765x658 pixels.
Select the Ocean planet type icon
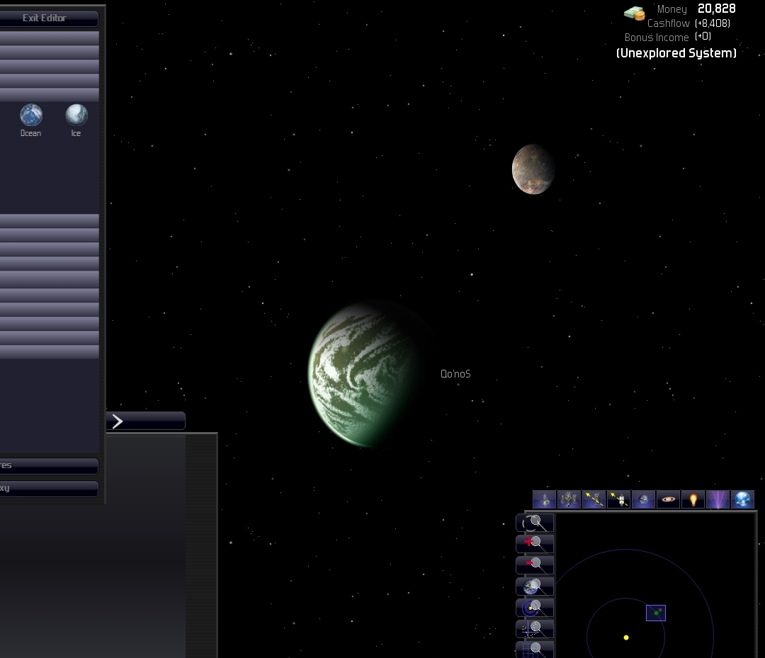coord(31,115)
